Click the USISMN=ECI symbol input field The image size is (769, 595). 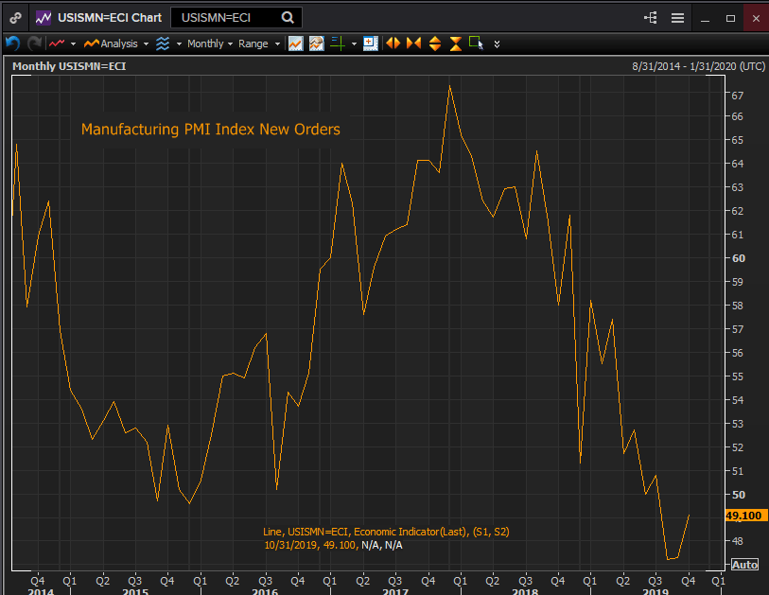pos(225,17)
